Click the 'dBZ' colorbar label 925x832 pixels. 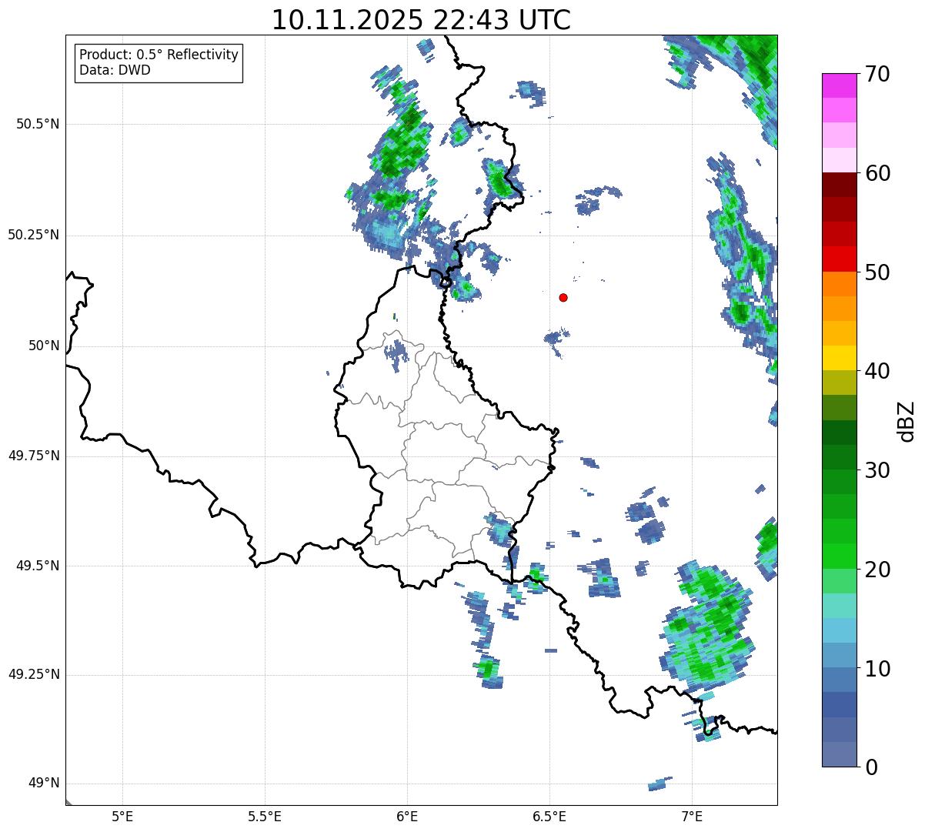[907, 420]
